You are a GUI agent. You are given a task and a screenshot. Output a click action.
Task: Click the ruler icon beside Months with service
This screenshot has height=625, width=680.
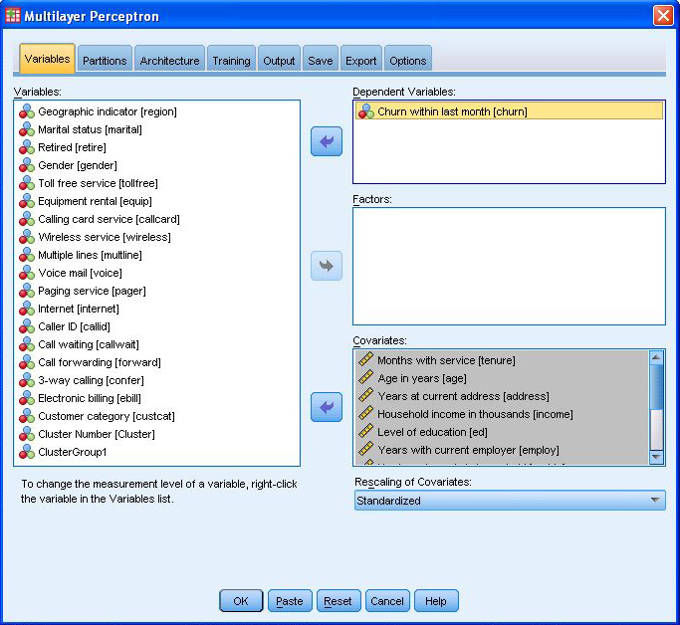click(365, 360)
